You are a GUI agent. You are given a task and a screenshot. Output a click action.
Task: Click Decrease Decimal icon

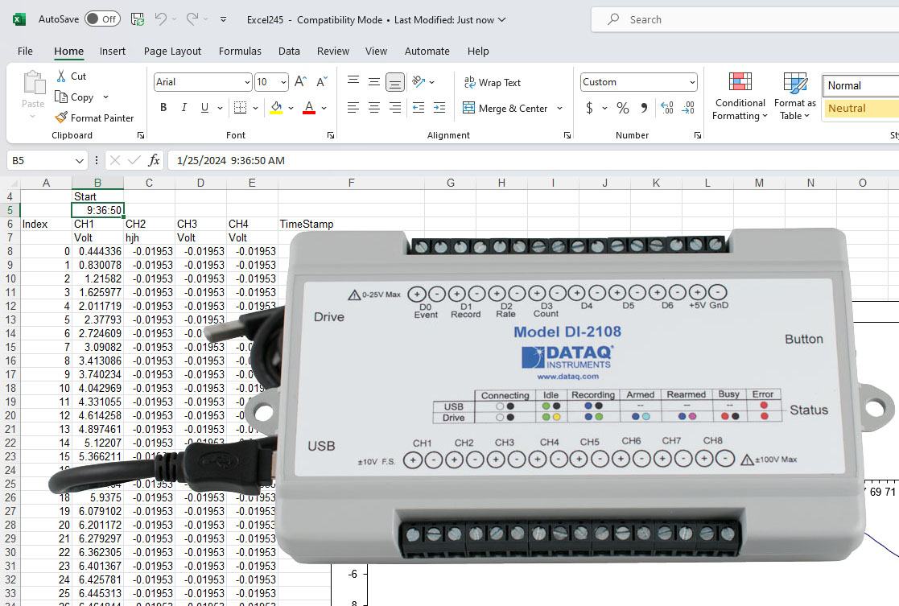[688, 107]
